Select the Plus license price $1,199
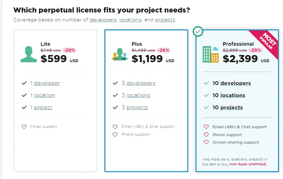Viewport: 283px width, 179px height. pos(147,59)
